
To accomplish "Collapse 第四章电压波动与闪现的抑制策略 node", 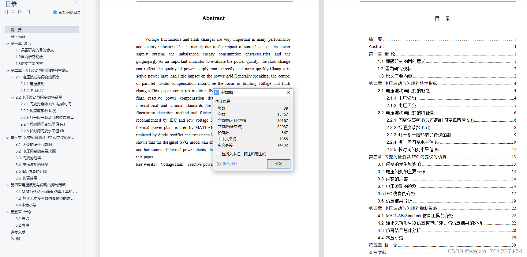I will click(x=8, y=185).
